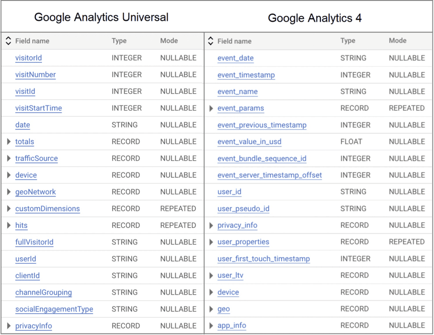Open the visitorId field link
The width and height of the screenshot is (434, 335).
(28, 58)
